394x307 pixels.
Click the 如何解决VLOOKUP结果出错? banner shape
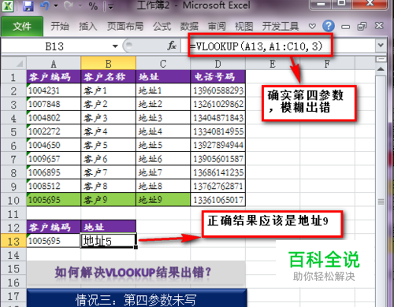coord(136,273)
